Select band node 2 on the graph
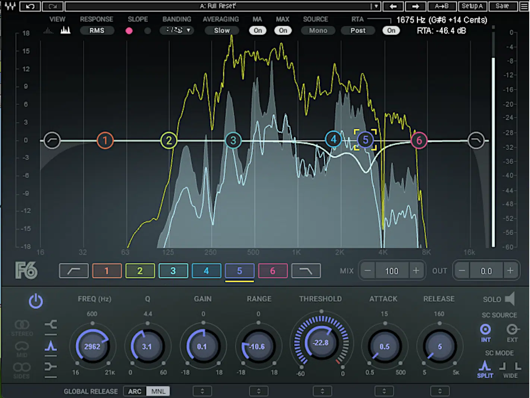The image size is (530, 398). coord(169,140)
